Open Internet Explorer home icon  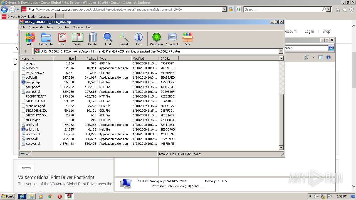338,10
